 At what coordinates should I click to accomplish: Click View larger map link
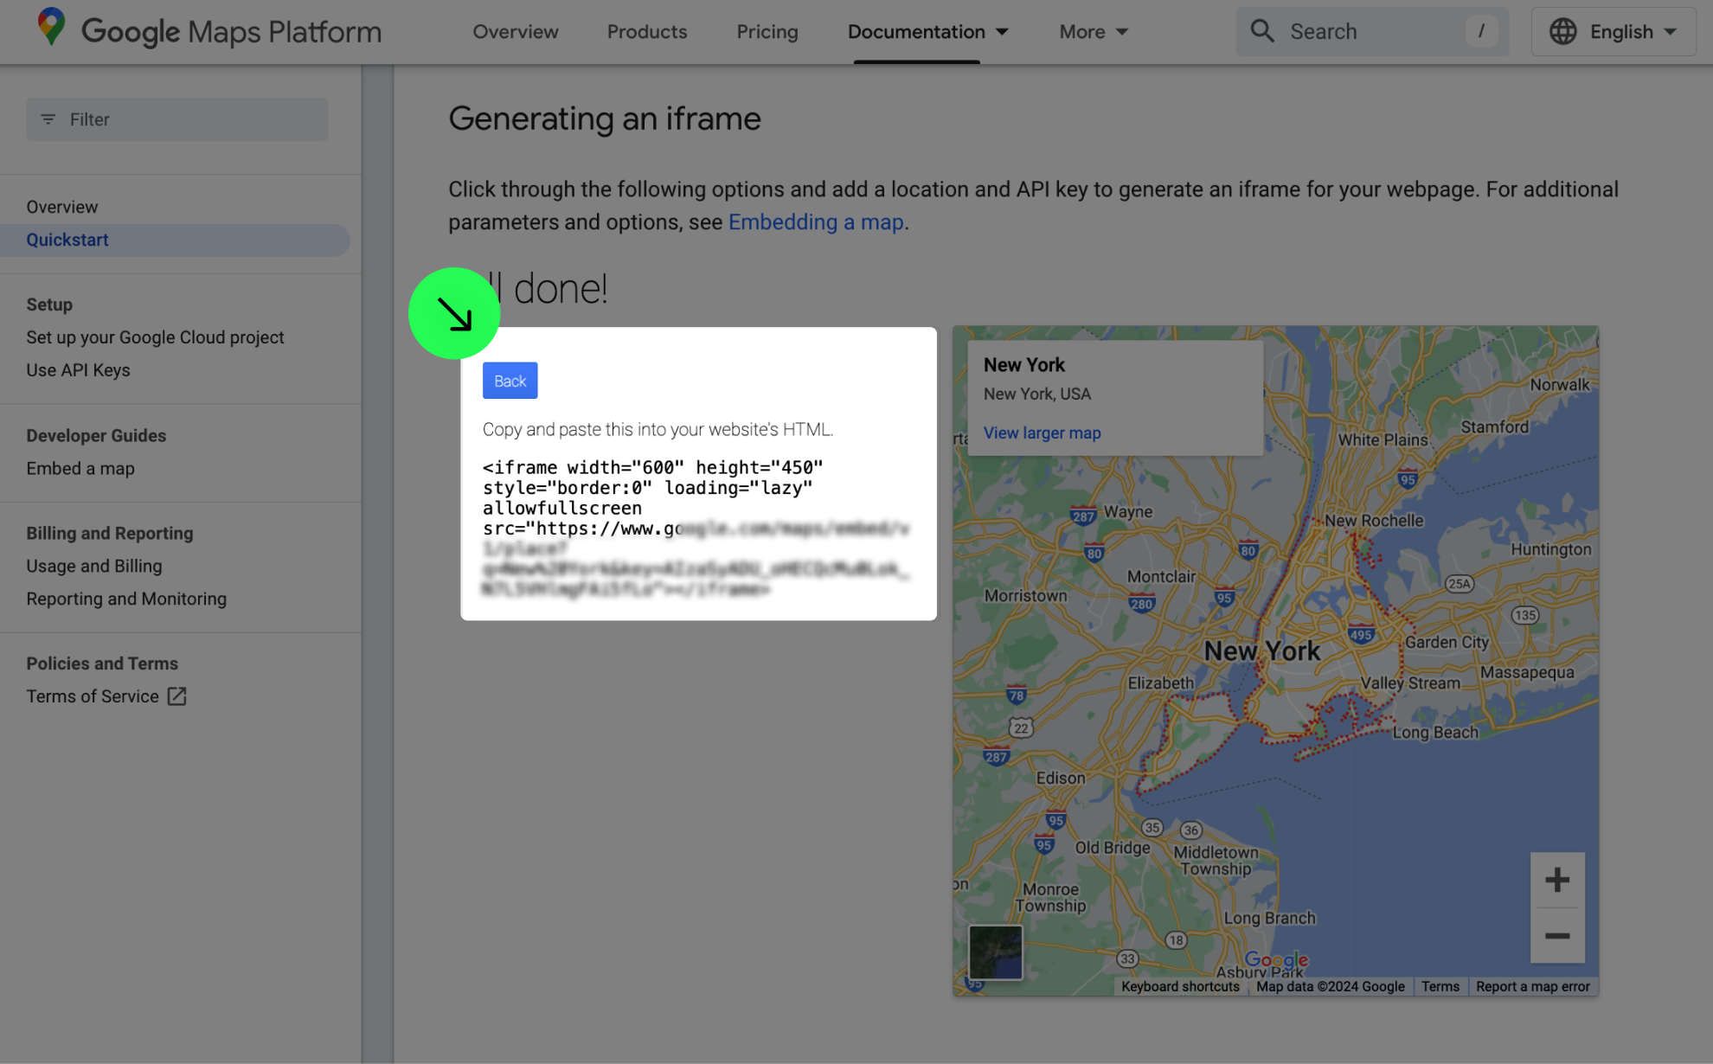point(1042,433)
